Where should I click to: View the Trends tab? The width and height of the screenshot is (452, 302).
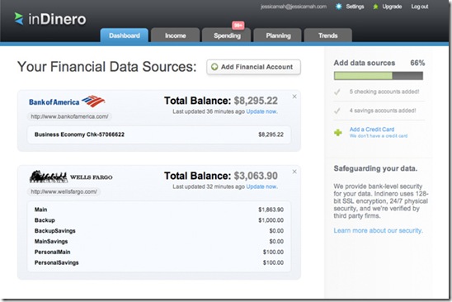[x=328, y=35]
